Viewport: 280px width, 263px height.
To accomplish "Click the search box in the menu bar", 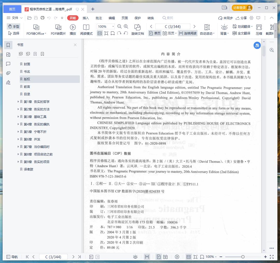I will [x=168, y=18].
